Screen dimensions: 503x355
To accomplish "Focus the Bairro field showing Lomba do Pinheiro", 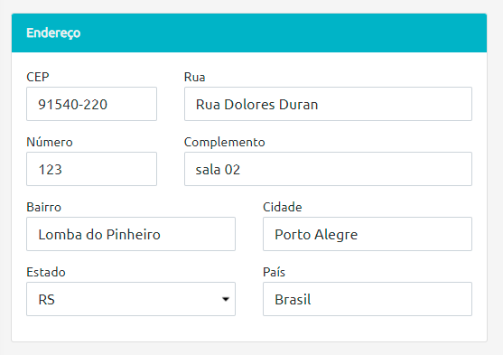I will [131, 234].
